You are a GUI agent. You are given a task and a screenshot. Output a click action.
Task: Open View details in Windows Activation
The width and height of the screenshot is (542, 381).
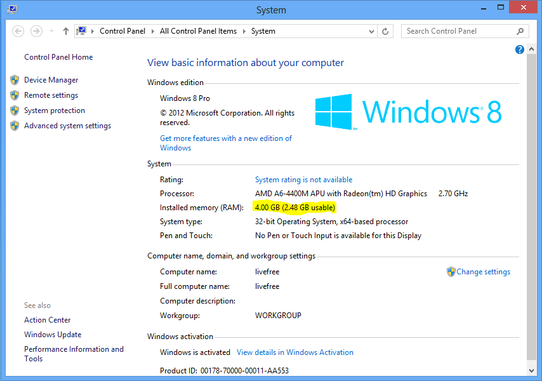(295, 352)
